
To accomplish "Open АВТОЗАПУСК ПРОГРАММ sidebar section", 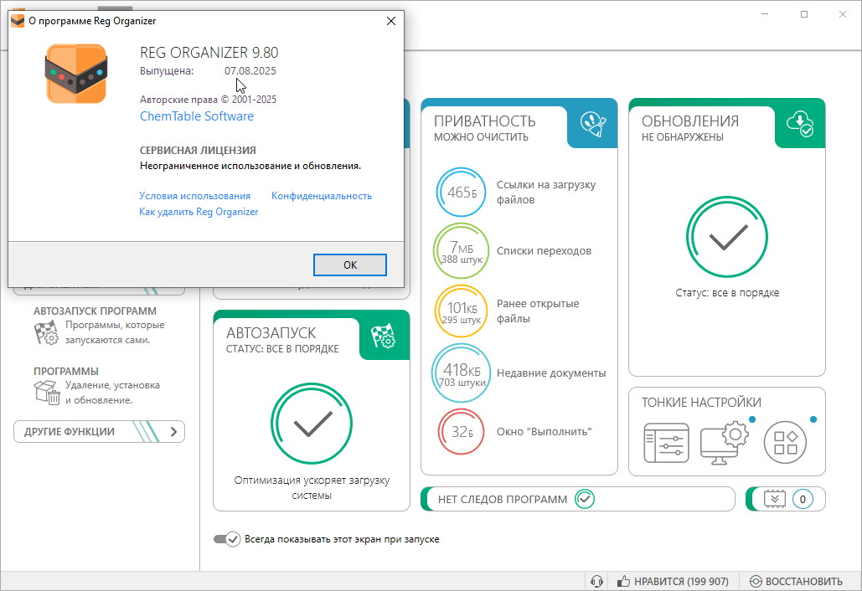I will point(95,311).
